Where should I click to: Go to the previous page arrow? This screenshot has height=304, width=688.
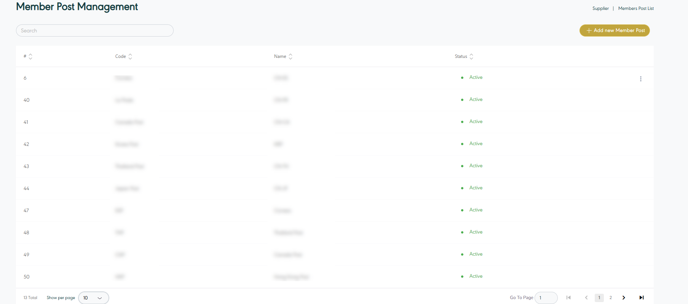(586, 298)
